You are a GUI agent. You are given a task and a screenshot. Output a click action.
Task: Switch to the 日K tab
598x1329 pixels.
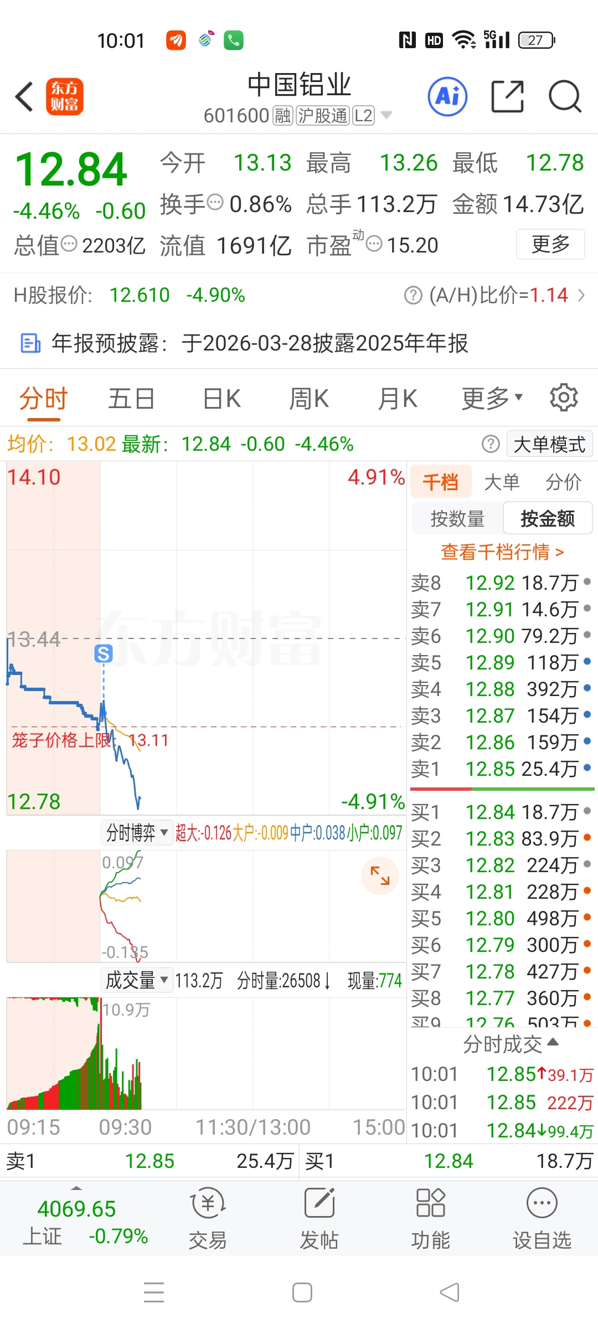tap(221, 398)
